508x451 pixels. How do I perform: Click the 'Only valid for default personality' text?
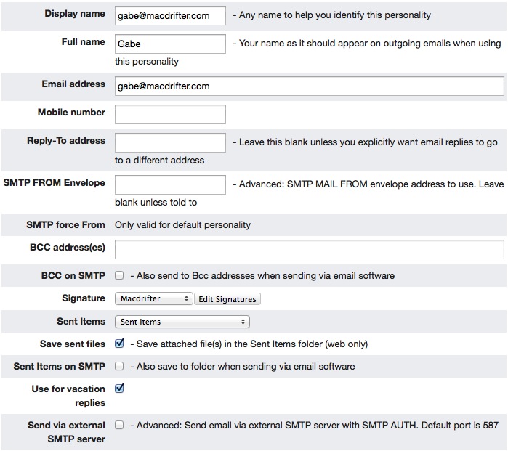(x=182, y=225)
